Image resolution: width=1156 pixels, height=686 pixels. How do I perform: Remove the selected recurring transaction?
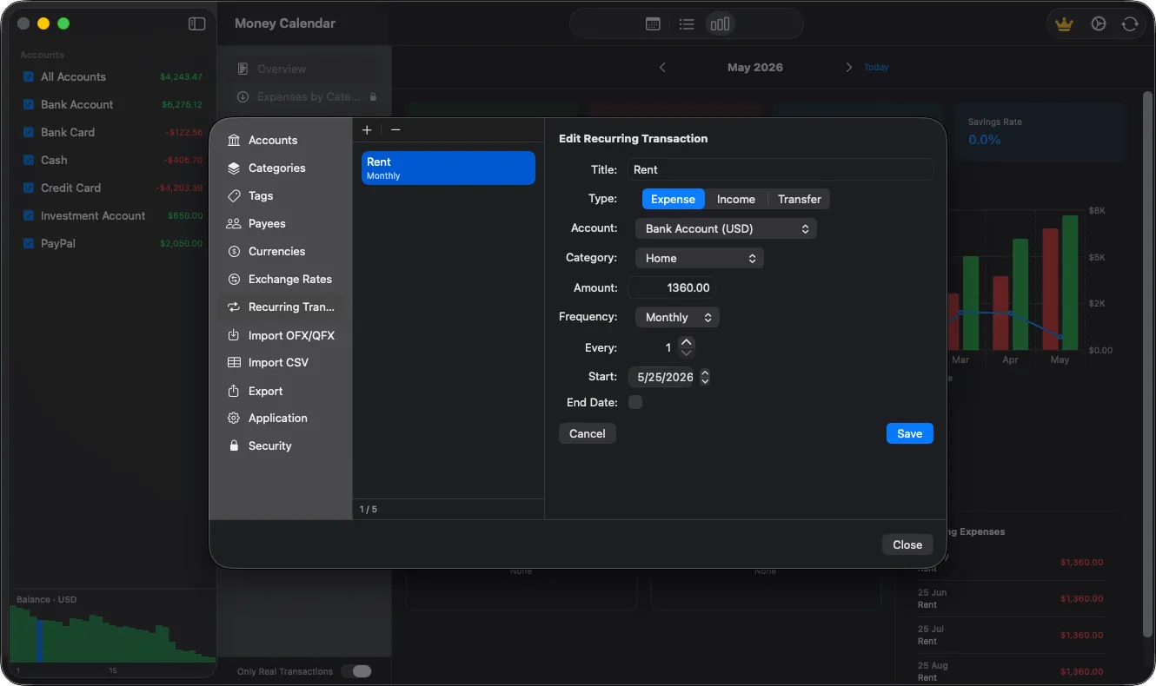395,129
